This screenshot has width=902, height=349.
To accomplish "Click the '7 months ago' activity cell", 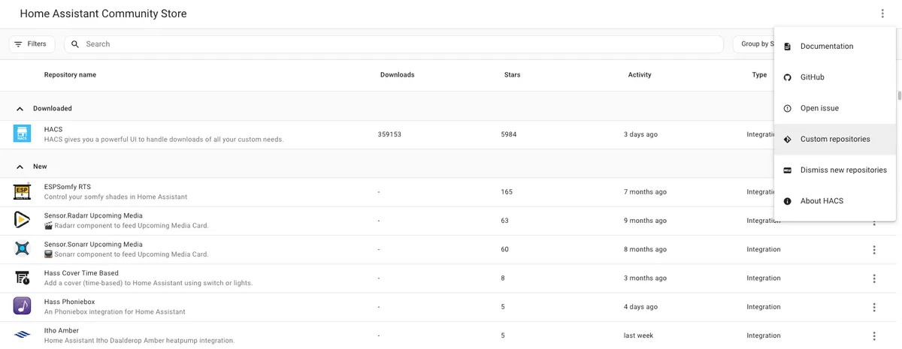I will pos(645,192).
